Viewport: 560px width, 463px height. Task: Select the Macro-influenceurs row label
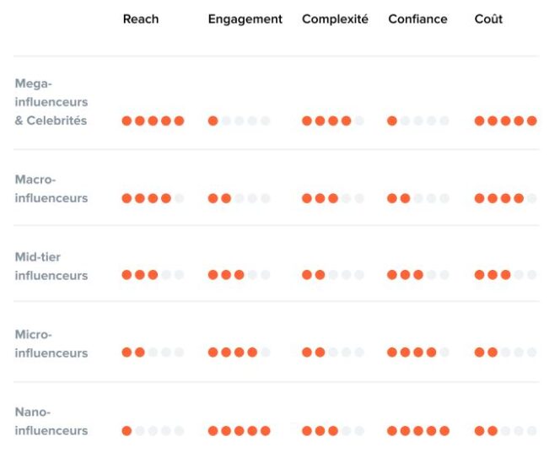tap(51, 189)
